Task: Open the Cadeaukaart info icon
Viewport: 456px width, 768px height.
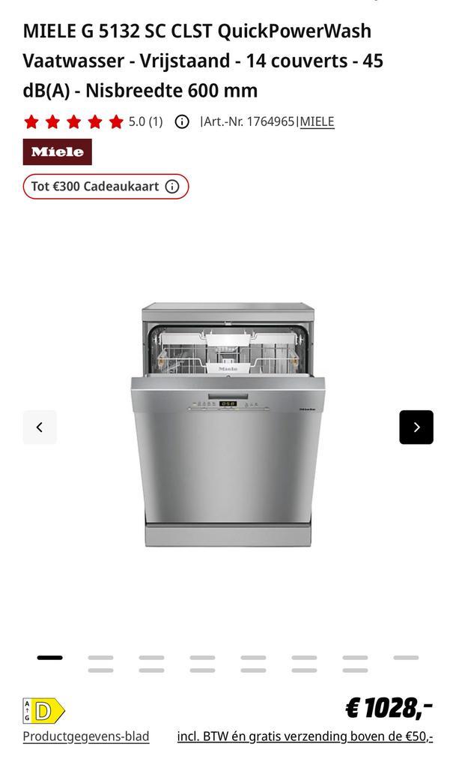Action: (172, 187)
